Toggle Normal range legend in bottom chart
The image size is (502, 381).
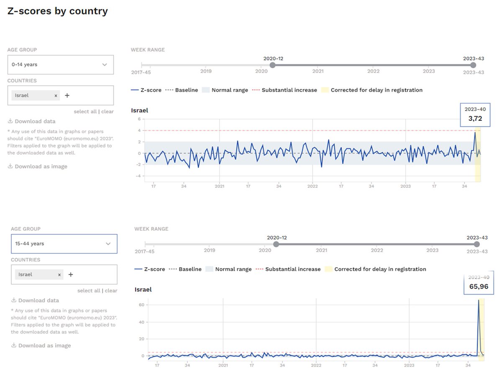click(x=228, y=269)
